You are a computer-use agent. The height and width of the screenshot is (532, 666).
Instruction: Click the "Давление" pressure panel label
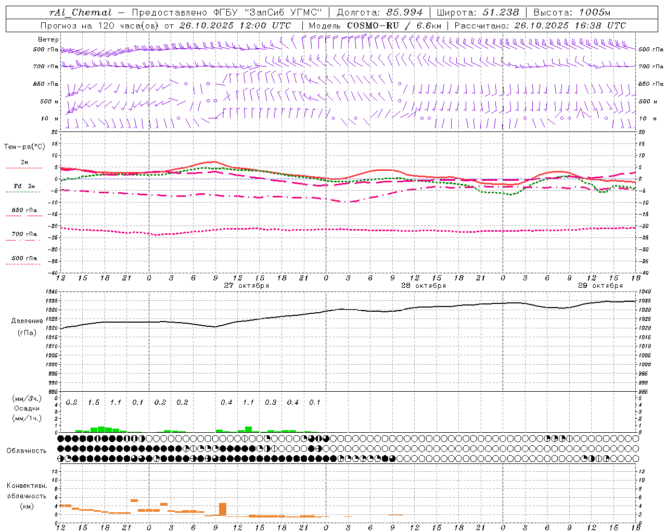click(27, 321)
